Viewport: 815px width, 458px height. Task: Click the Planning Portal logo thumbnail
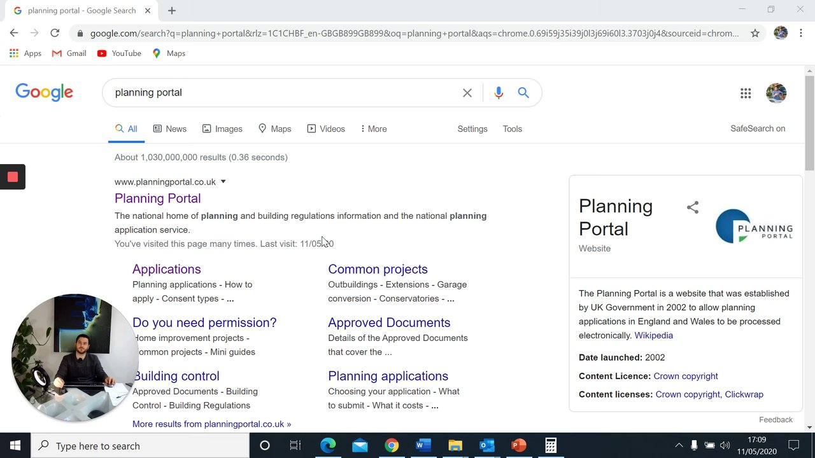[x=754, y=226]
